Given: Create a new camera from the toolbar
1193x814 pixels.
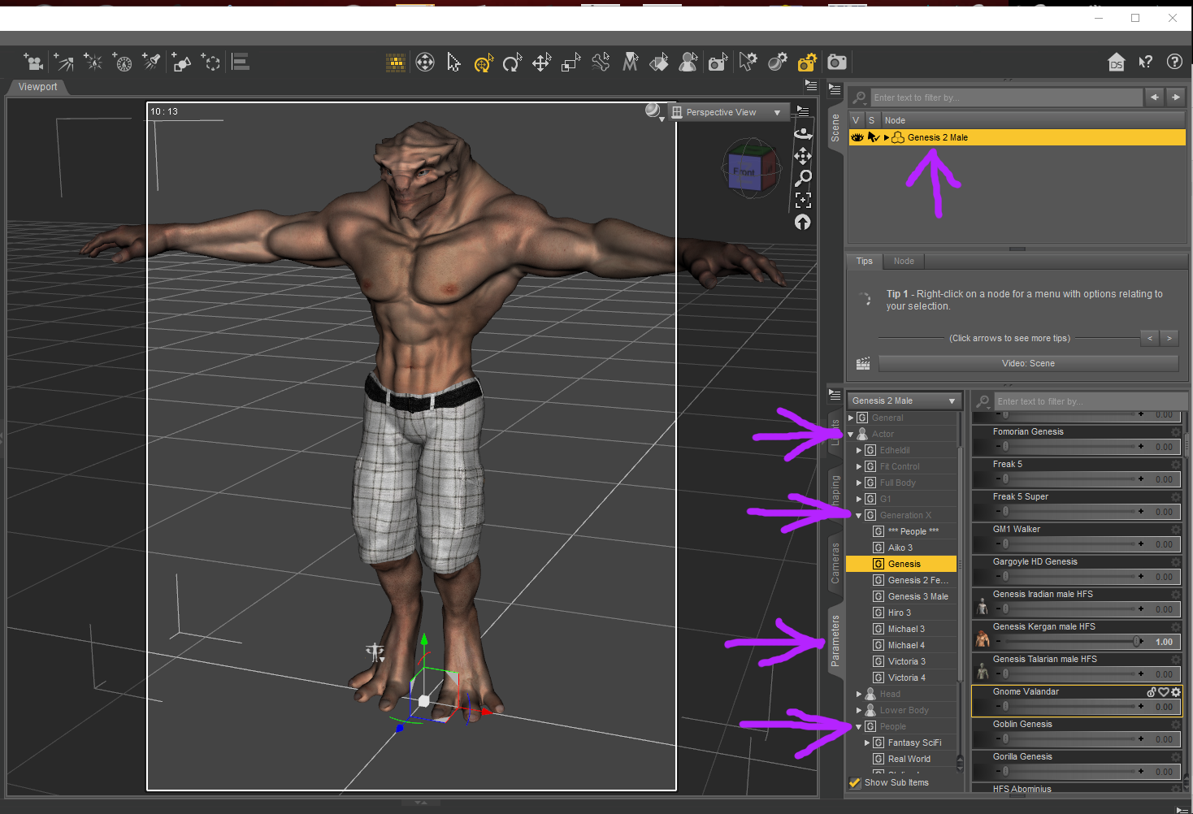Looking at the screenshot, I should pyautogui.click(x=33, y=63).
